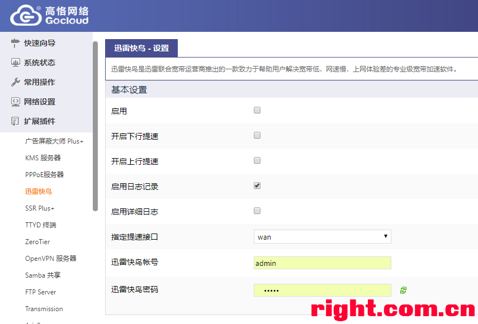Viewport: 478px width, 324px height.
Task: Click the Gocloud cloud logo
Action: (x=26, y=15)
